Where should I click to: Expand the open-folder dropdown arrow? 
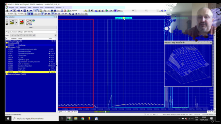click(x=17, y=22)
